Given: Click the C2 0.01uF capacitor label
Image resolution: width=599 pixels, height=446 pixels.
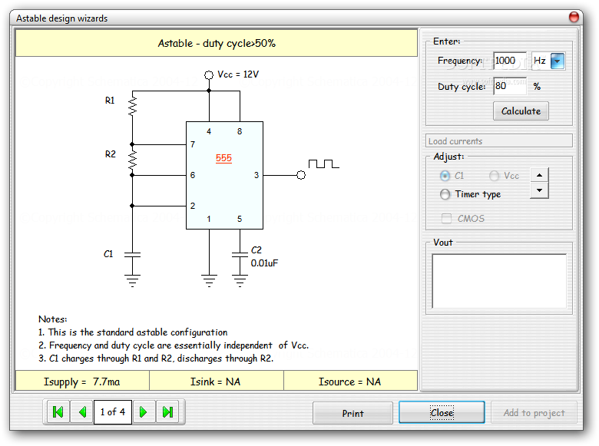Looking at the screenshot, I should [264, 256].
